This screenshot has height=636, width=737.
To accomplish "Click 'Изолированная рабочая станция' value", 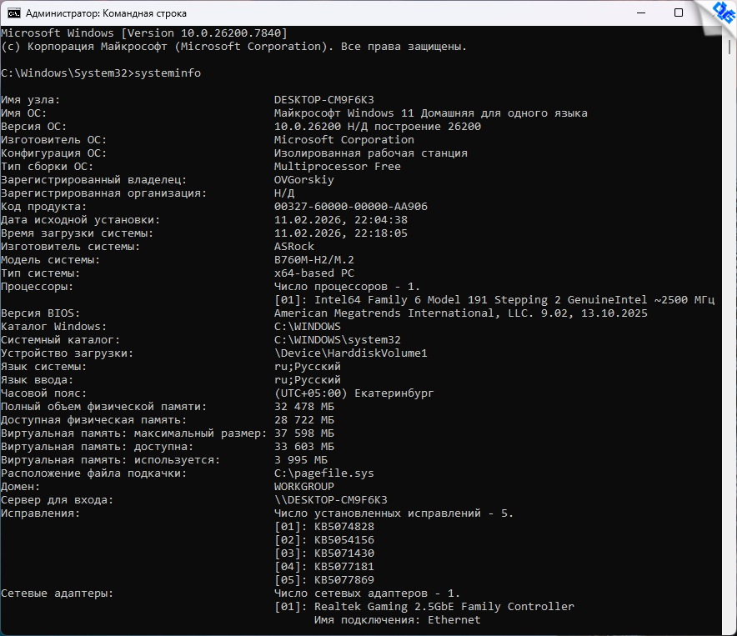I will [370, 153].
